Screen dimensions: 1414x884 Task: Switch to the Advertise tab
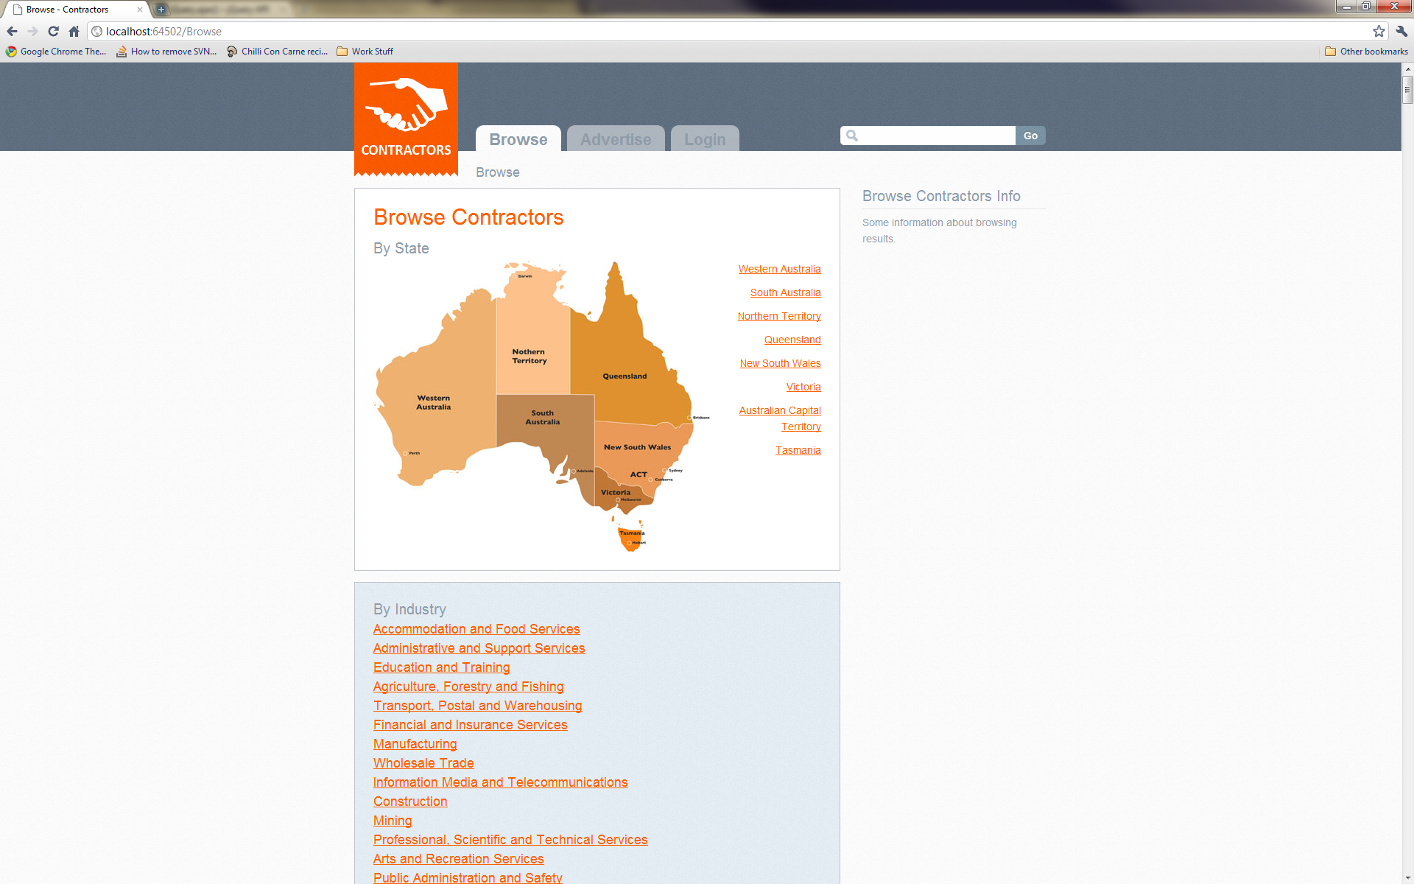pyautogui.click(x=615, y=139)
